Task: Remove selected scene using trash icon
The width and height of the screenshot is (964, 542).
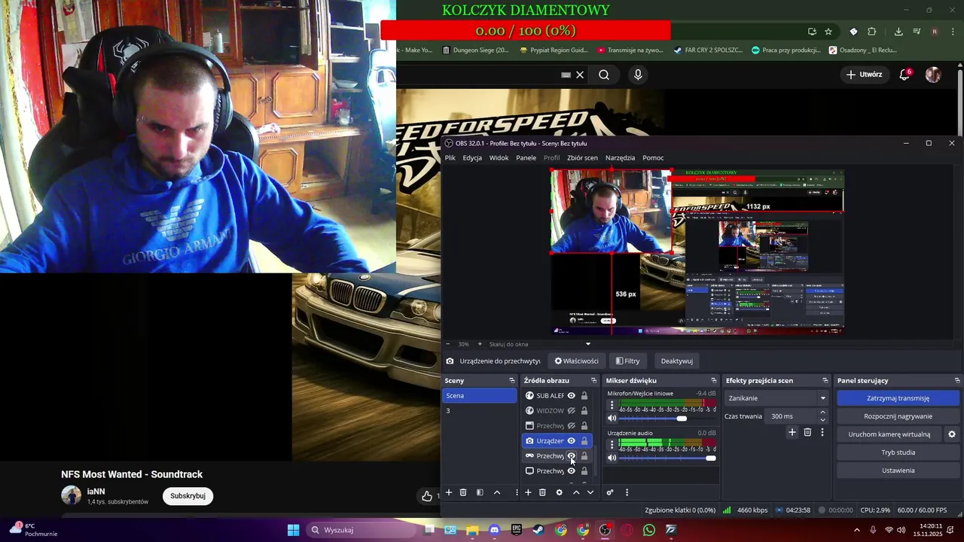Action: 463,492
